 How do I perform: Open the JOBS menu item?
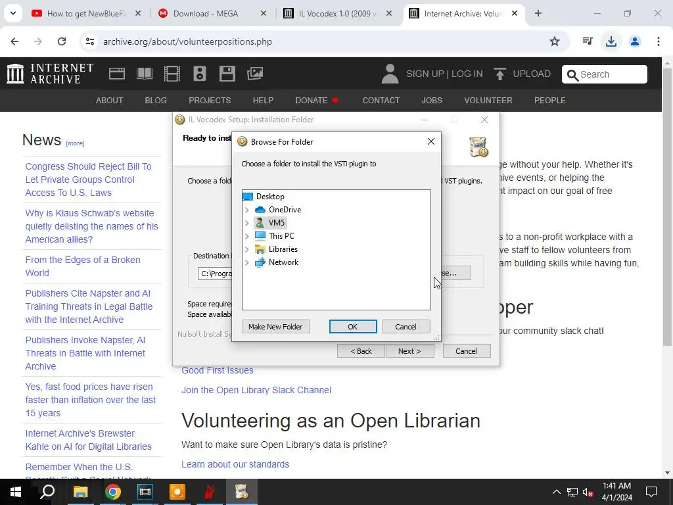(x=432, y=101)
